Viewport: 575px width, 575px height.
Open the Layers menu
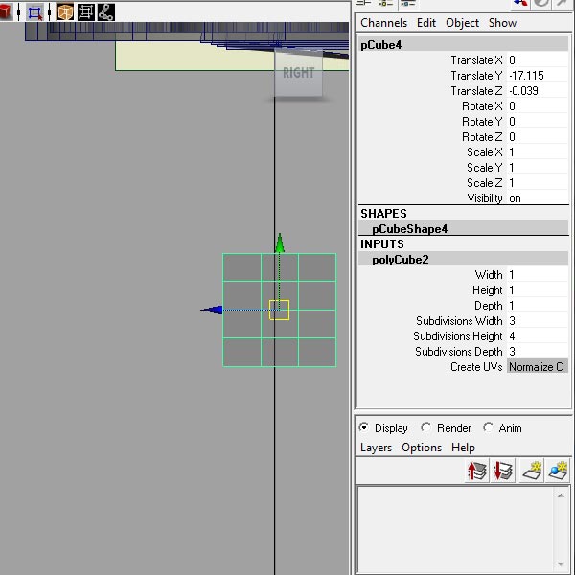pos(376,448)
